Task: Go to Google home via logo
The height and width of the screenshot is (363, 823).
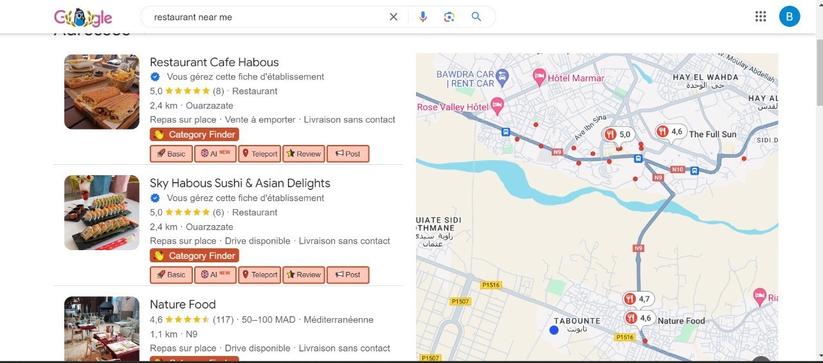Action: tap(83, 17)
